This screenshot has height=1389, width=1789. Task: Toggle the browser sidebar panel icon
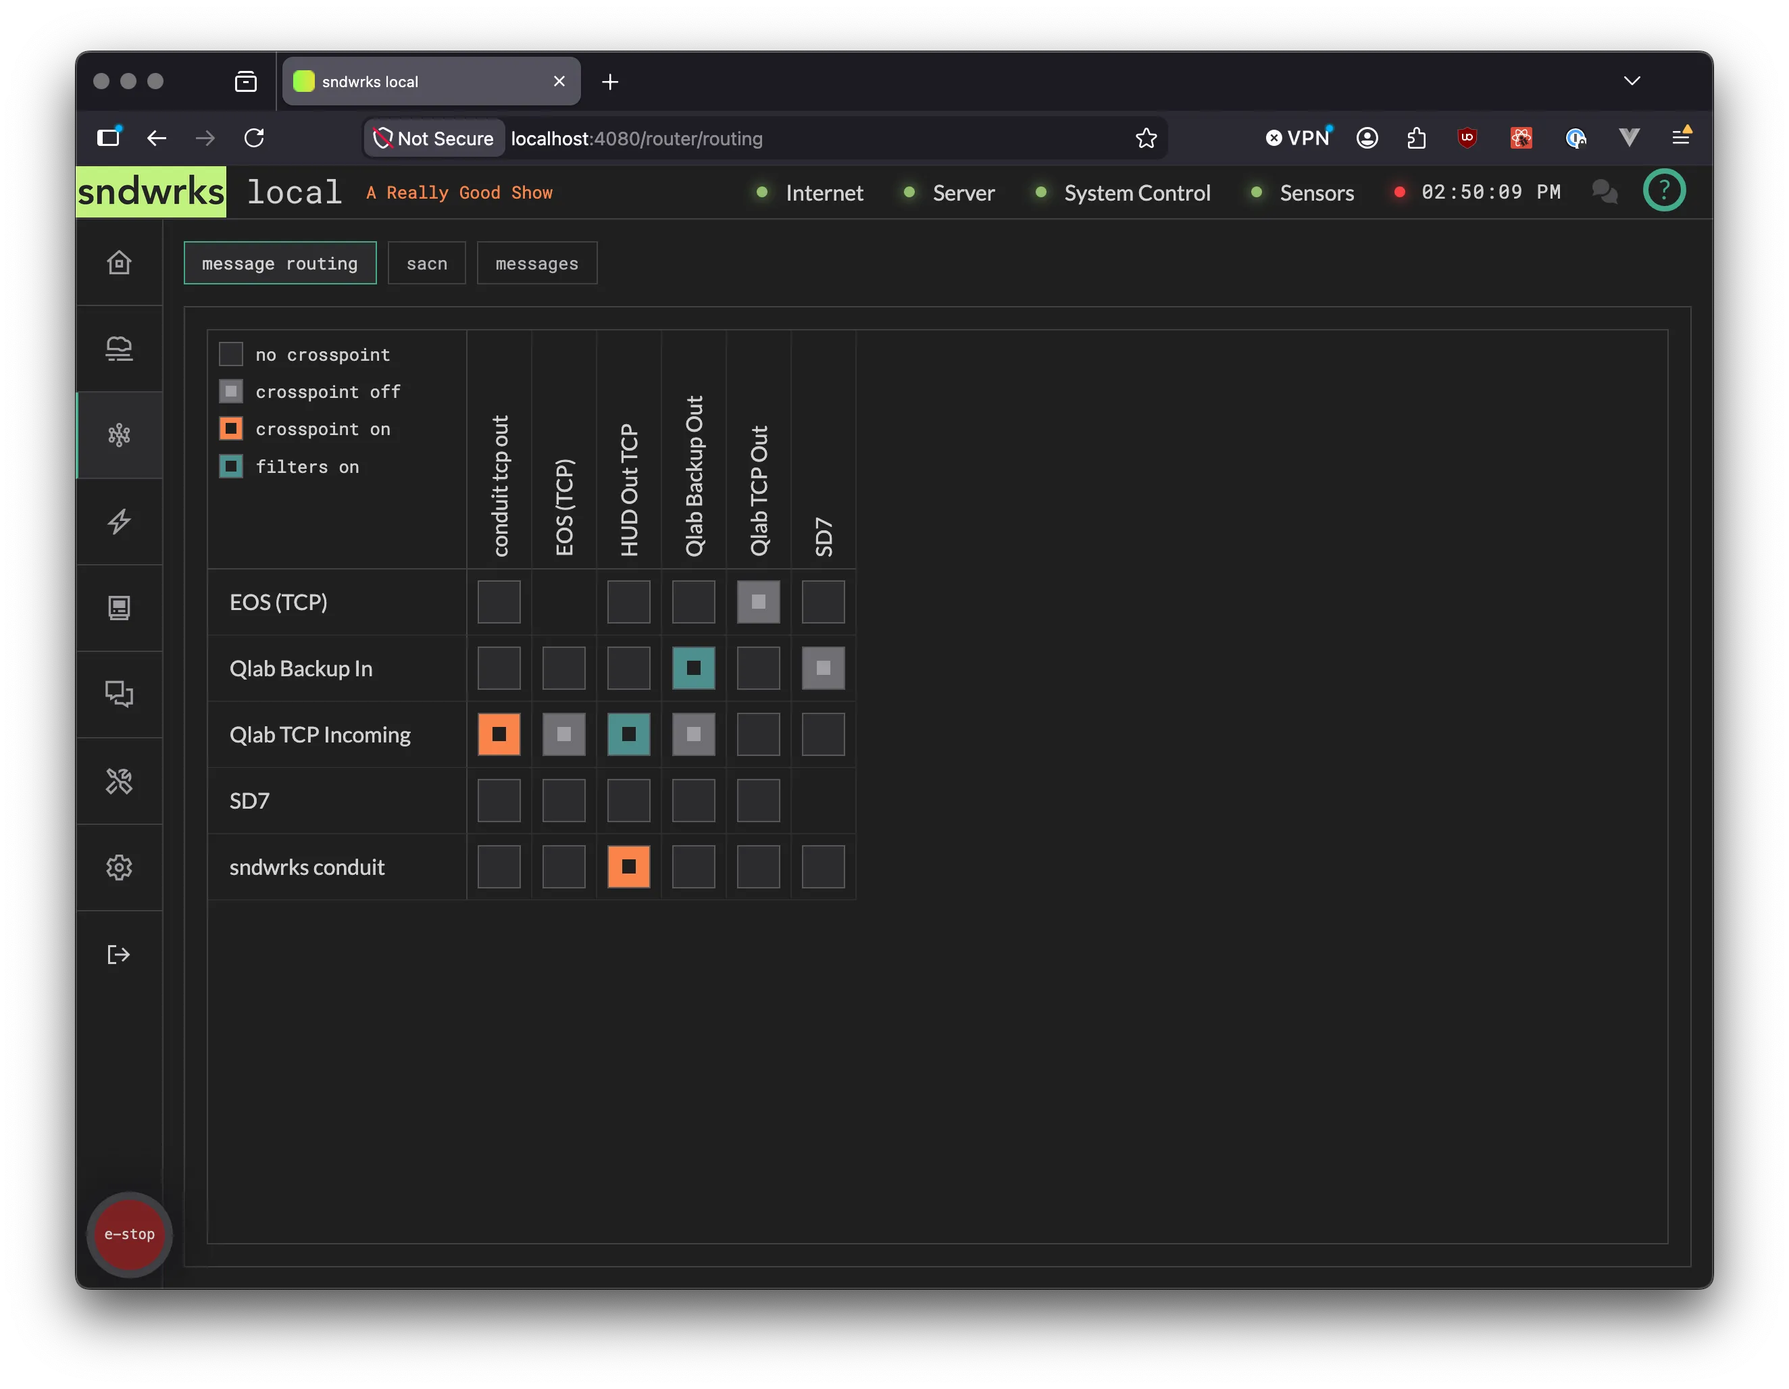pos(109,136)
